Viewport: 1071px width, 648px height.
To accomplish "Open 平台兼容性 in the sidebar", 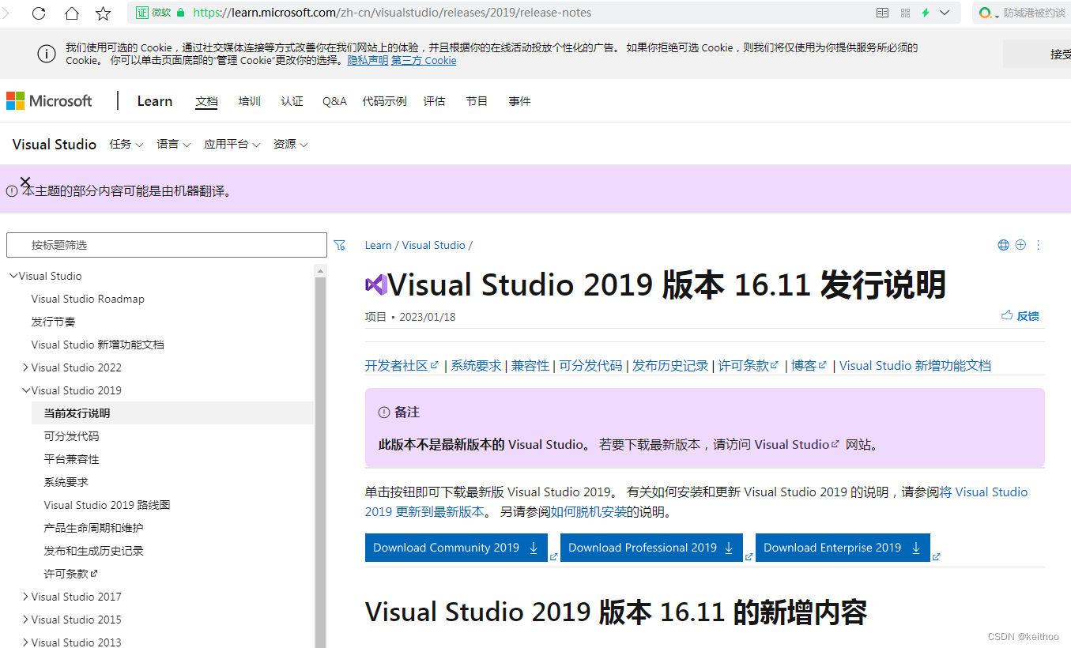I will pos(72,459).
